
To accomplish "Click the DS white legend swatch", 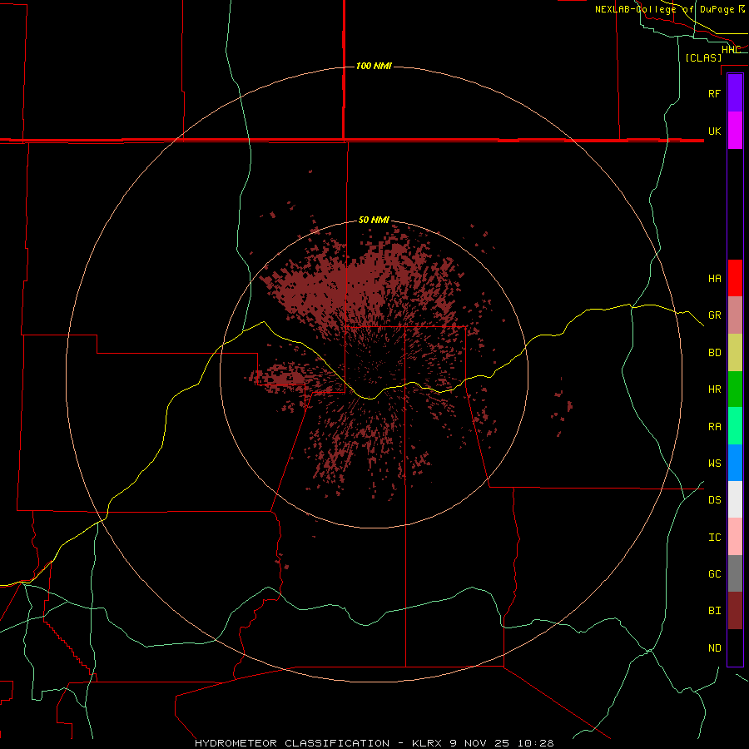I will (735, 499).
